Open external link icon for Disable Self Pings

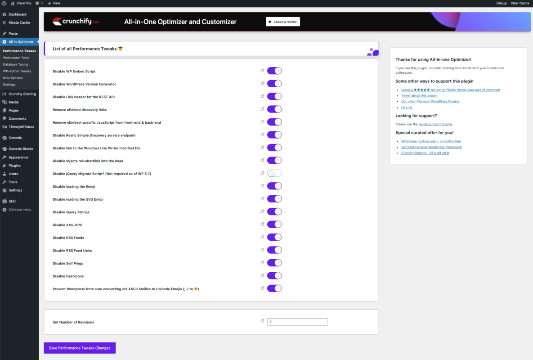pyautogui.click(x=262, y=262)
